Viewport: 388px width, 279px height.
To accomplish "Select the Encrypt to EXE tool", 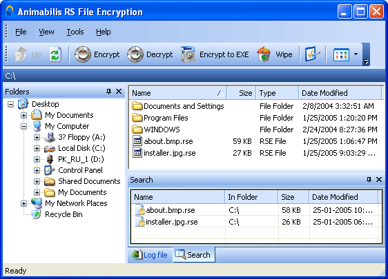I will point(215,54).
